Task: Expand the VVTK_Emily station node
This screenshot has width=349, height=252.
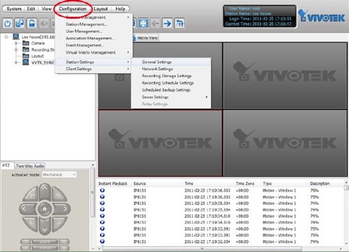Action: (16, 63)
